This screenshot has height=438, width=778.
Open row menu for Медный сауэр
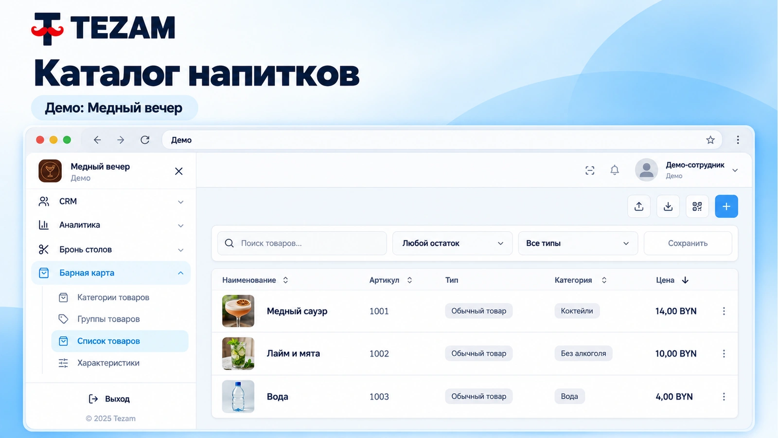click(x=724, y=311)
